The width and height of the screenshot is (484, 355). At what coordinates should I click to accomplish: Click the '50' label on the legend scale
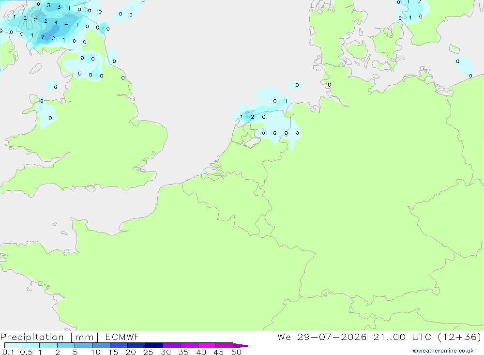[236, 352]
